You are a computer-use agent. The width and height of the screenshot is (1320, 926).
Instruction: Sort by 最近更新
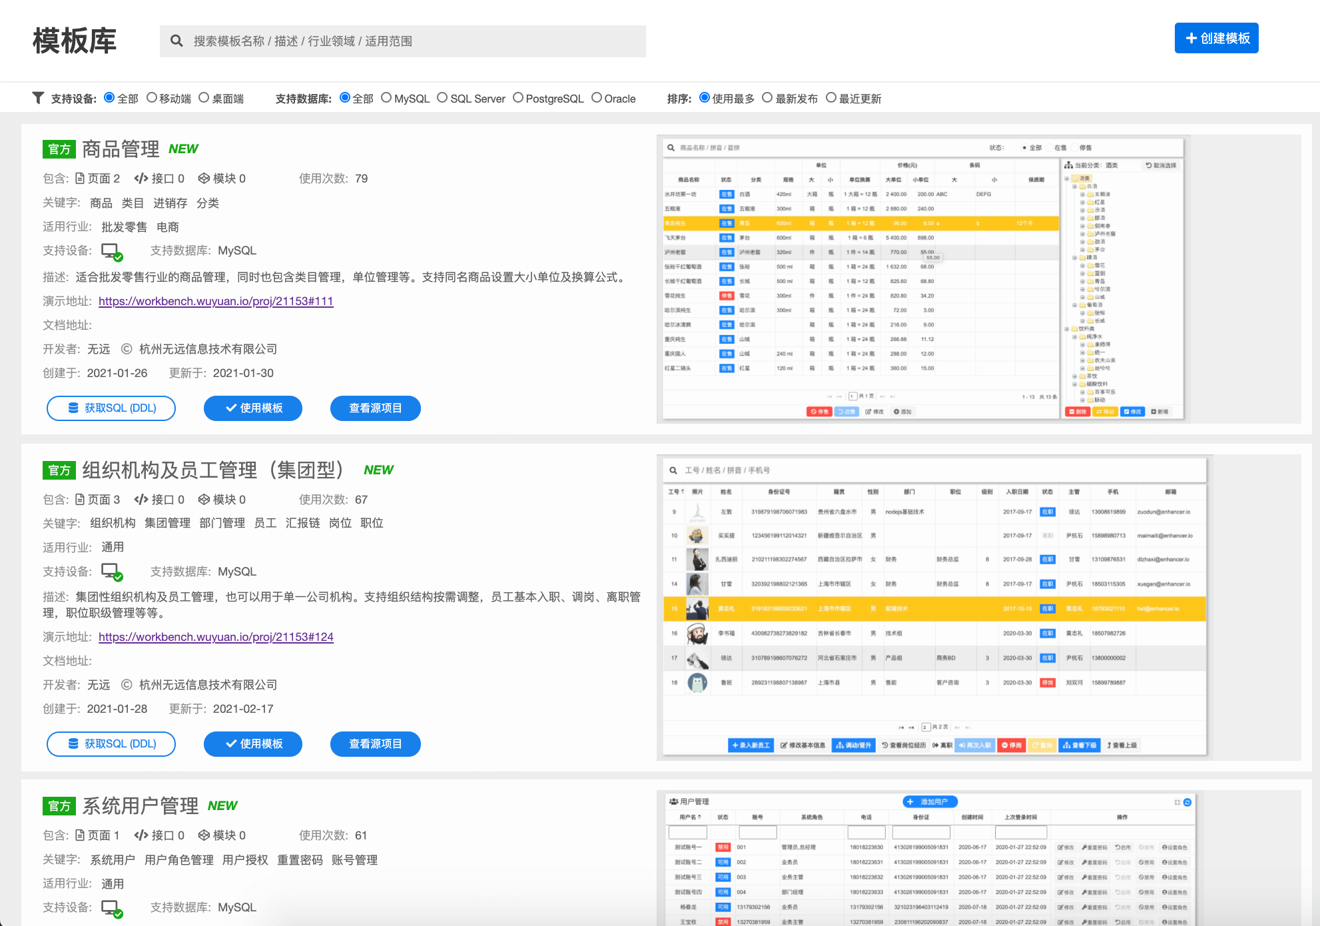831,98
